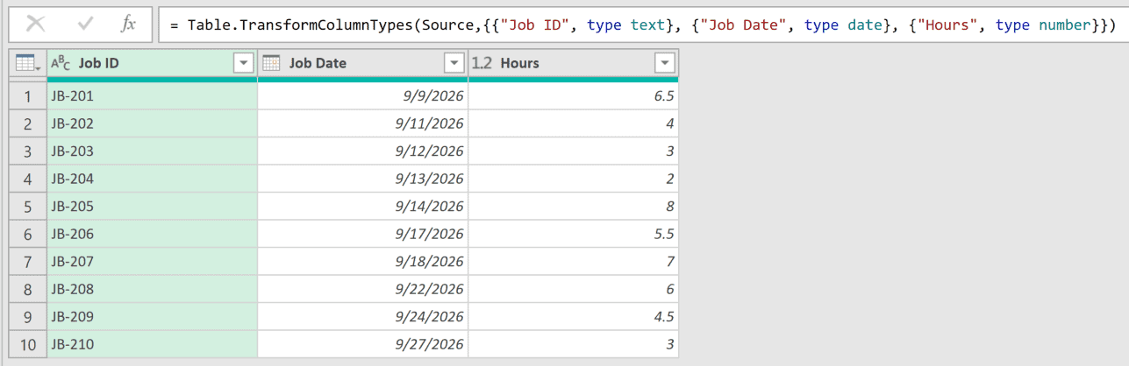Open the Job Date column filter dropdown

[x=454, y=63]
